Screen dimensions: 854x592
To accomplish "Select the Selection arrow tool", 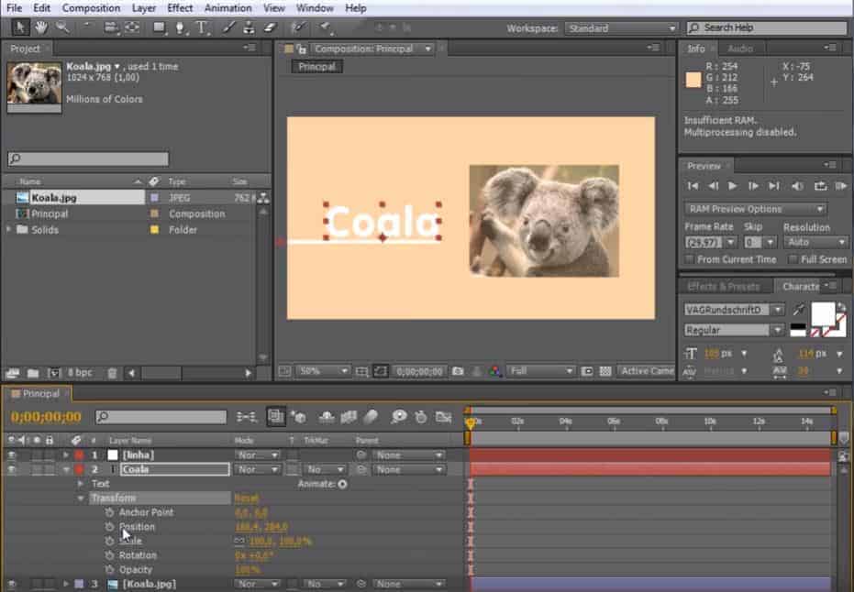I will 20,27.
